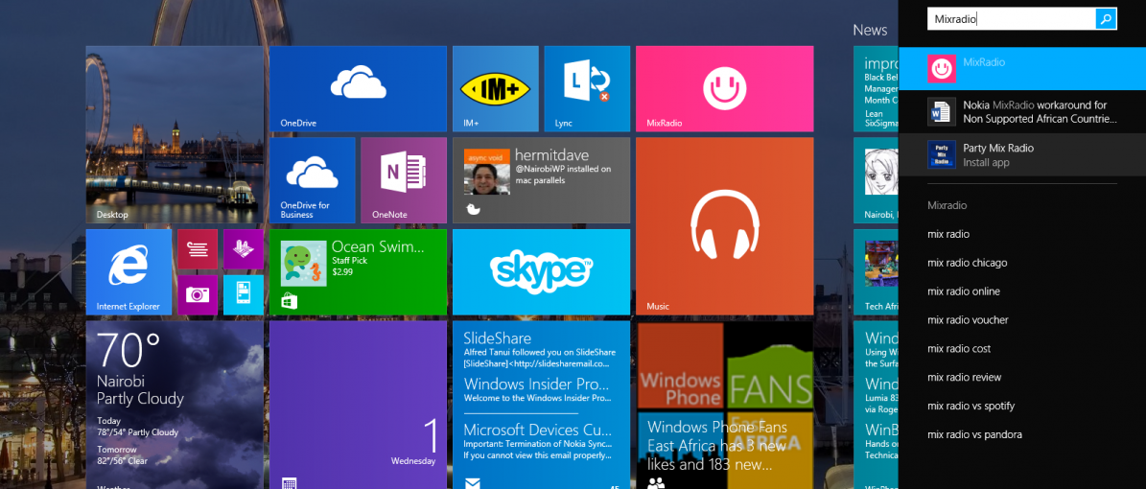This screenshot has width=1146, height=489.
Task: Open Nokia MixRadio workaround Word document result
Action: (x=1021, y=112)
